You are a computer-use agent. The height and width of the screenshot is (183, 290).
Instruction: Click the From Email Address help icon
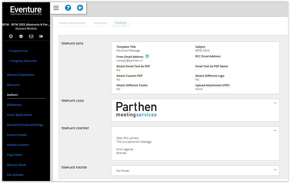147,56
